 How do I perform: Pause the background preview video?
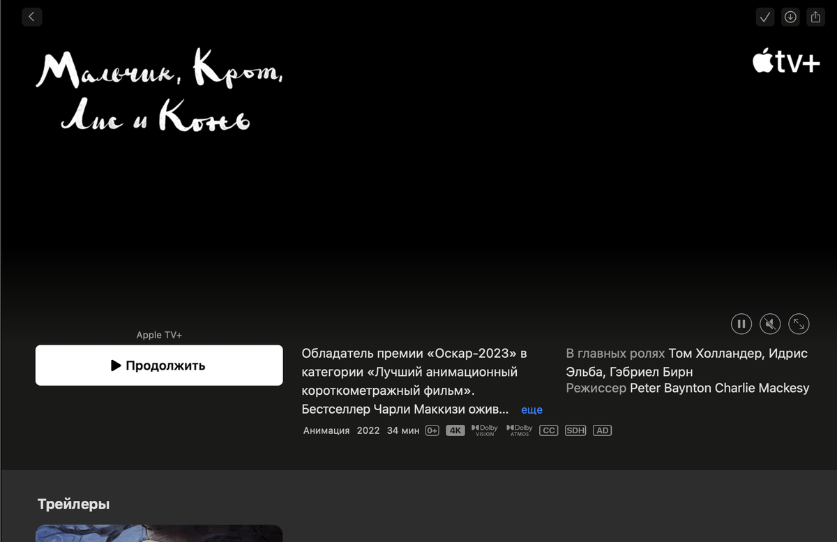point(741,324)
